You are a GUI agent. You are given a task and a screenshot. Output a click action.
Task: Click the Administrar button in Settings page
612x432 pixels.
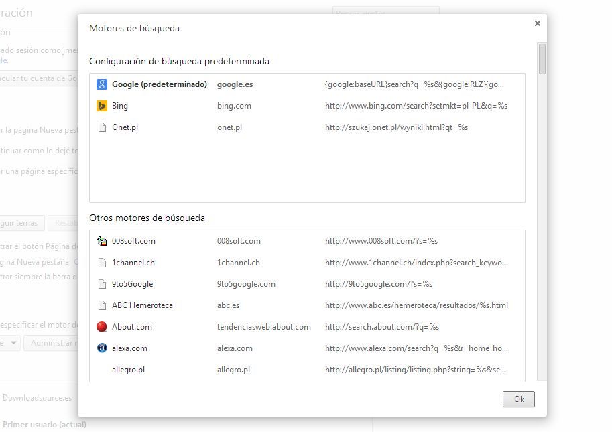coord(52,343)
